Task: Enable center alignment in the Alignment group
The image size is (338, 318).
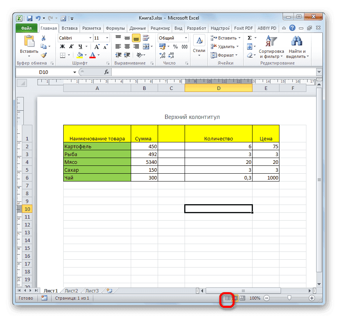Action: coord(128,46)
